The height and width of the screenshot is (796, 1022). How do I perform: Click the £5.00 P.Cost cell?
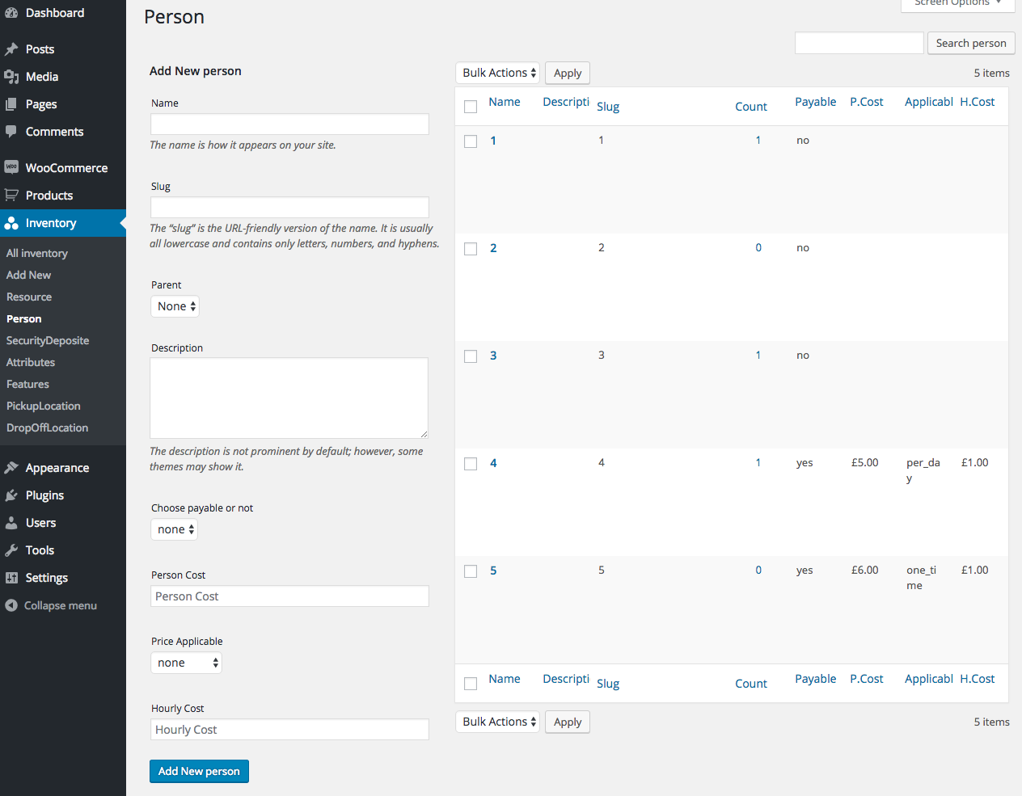coord(865,463)
